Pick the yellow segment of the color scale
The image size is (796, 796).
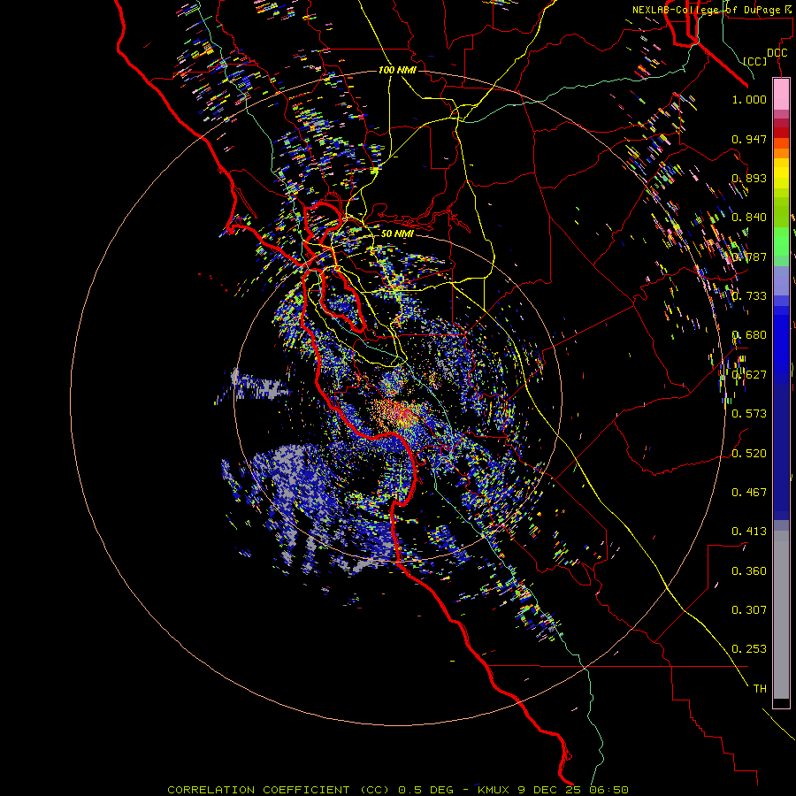(x=781, y=174)
